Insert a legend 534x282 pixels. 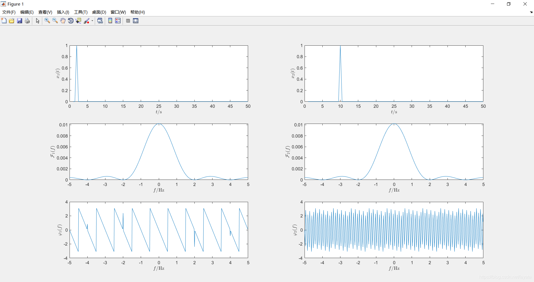pos(118,21)
